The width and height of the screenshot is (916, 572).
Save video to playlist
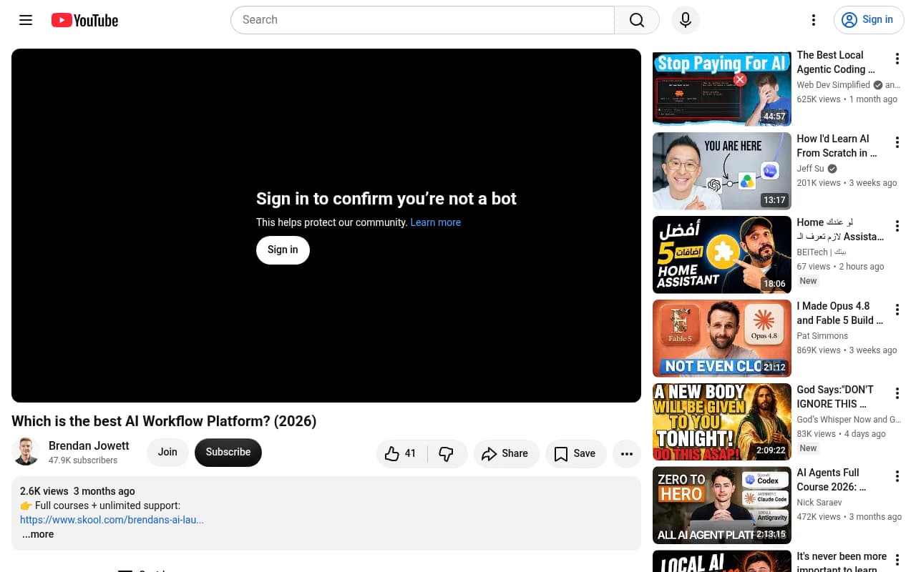pos(575,453)
